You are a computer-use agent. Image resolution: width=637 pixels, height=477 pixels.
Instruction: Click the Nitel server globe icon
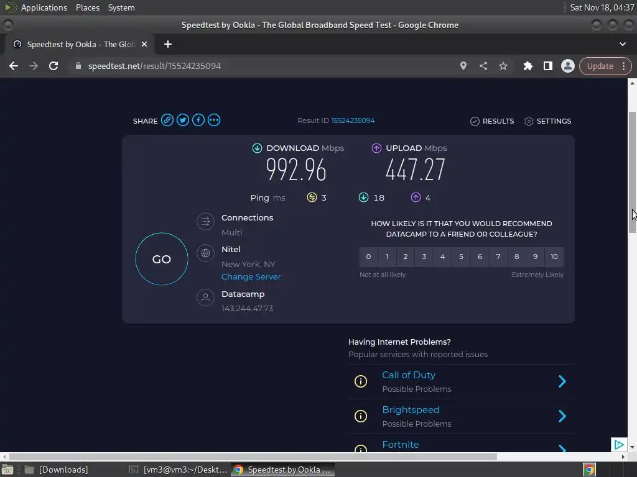[205, 253]
